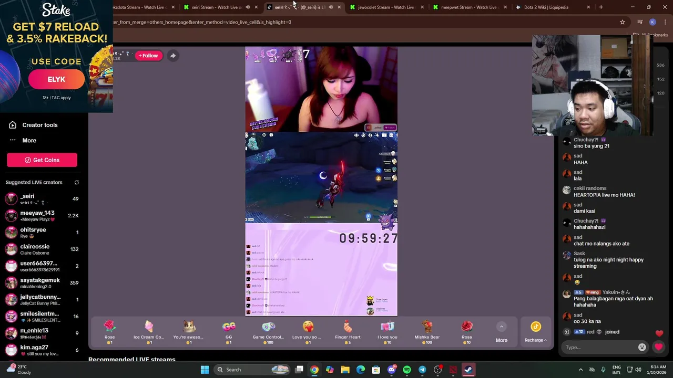Open taskbar clock 6:14 AM

(x=658, y=370)
